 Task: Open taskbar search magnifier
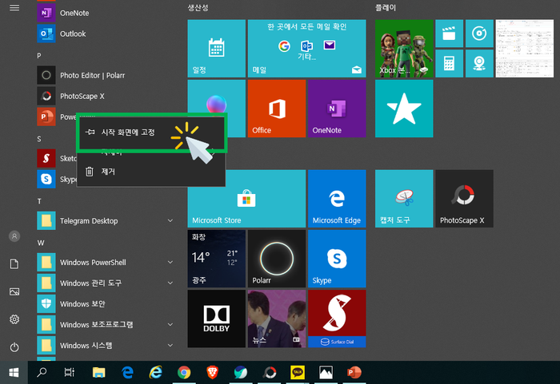[x=42, y=373]
